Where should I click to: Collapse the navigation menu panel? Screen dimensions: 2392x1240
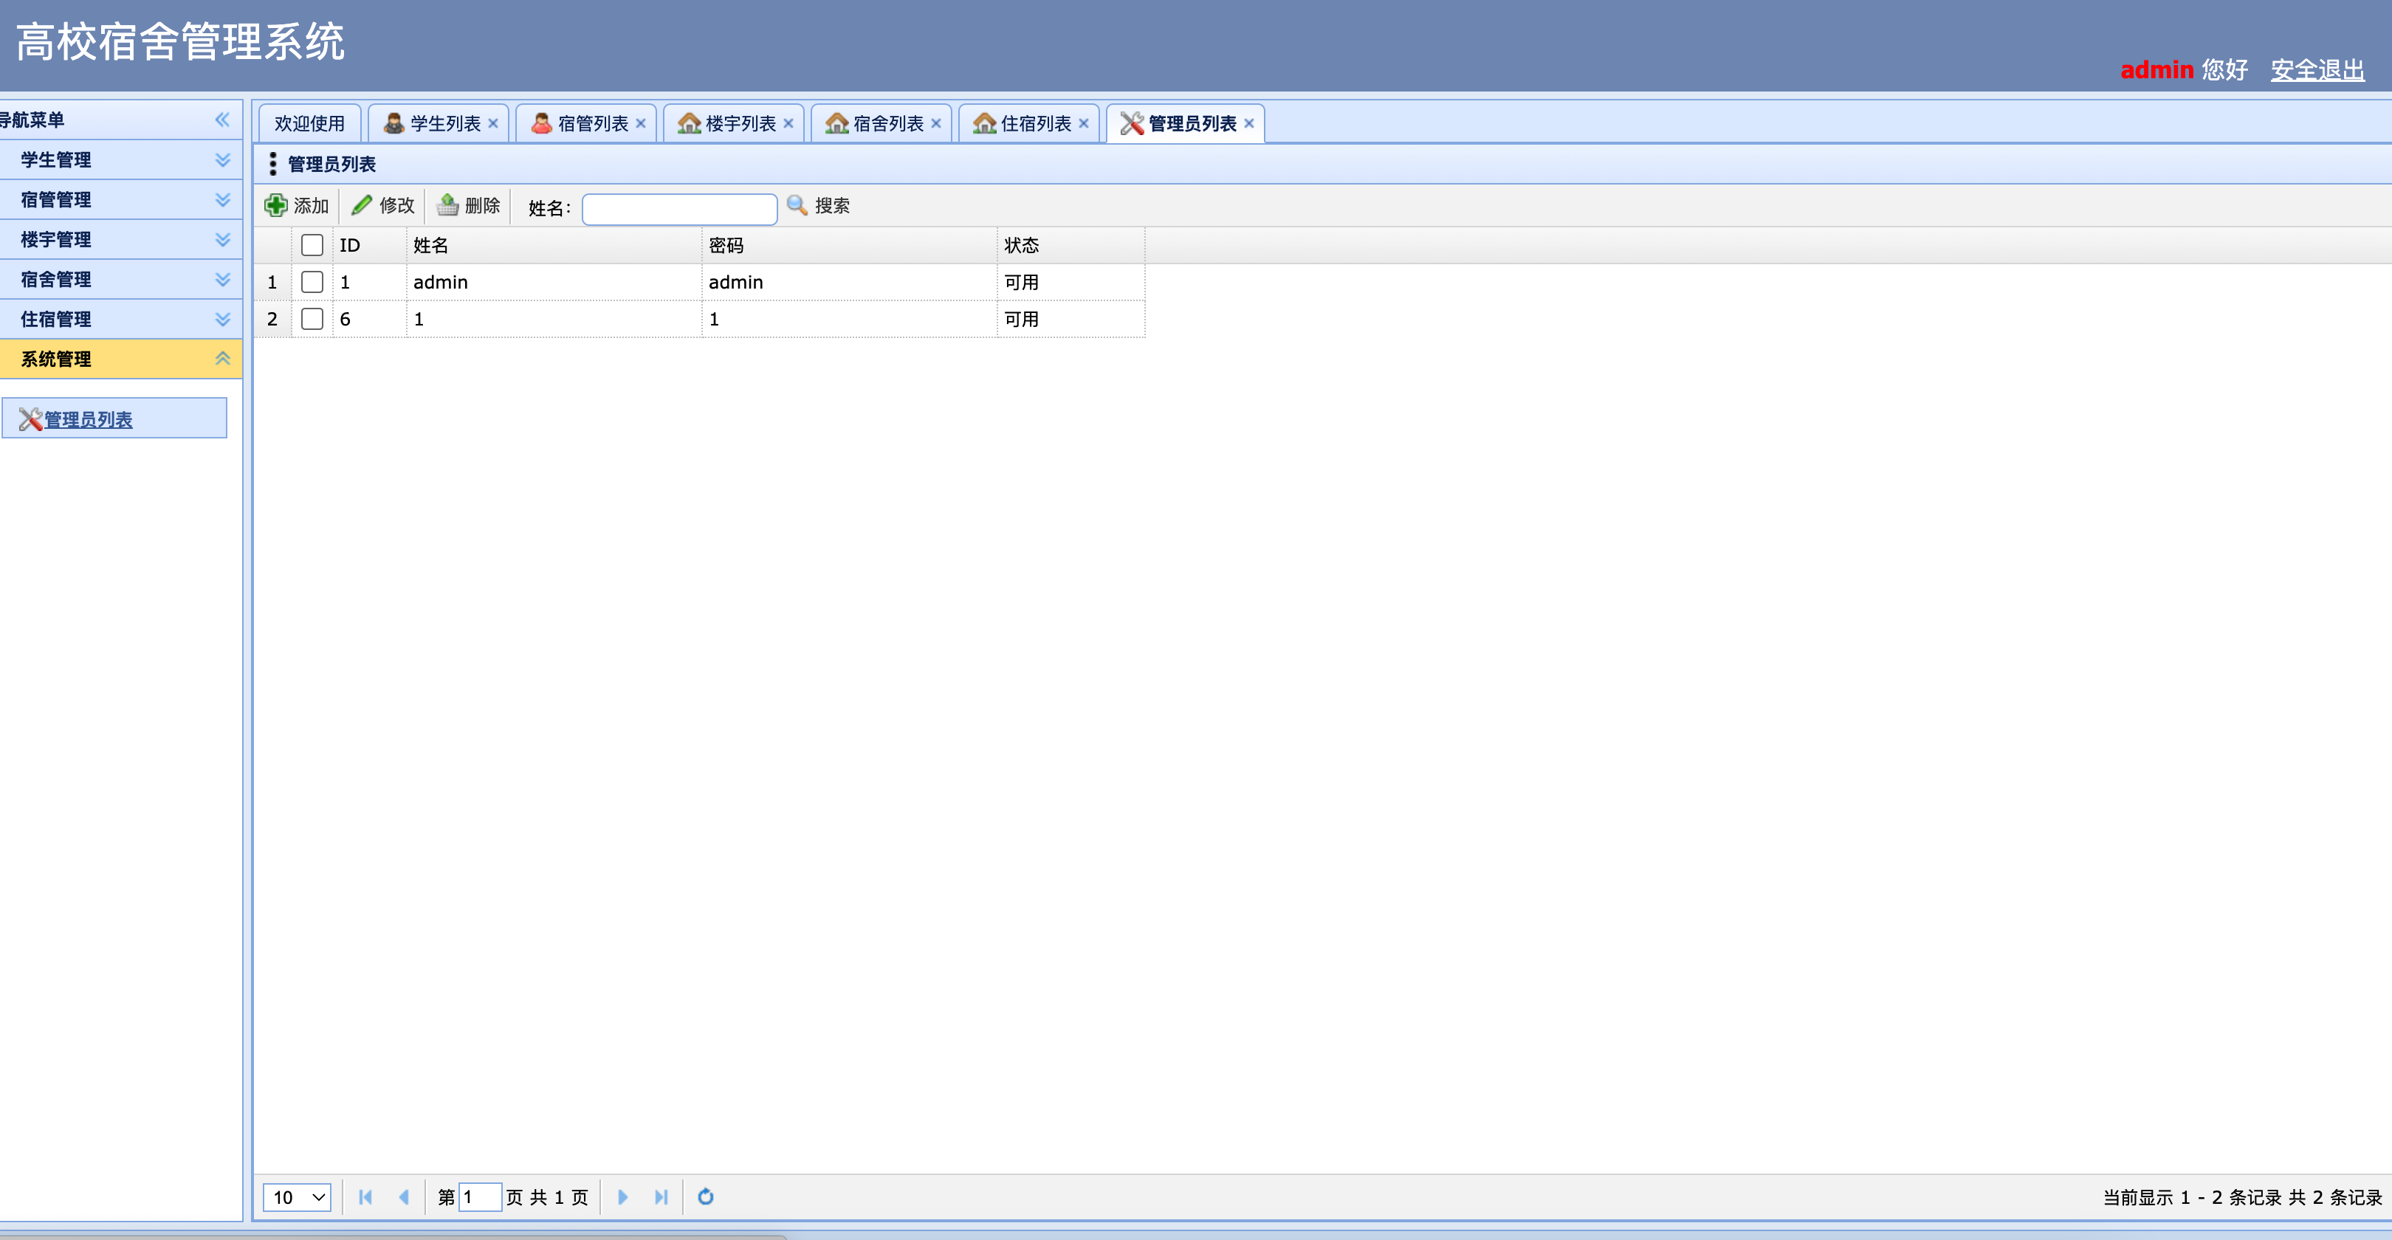222,120
